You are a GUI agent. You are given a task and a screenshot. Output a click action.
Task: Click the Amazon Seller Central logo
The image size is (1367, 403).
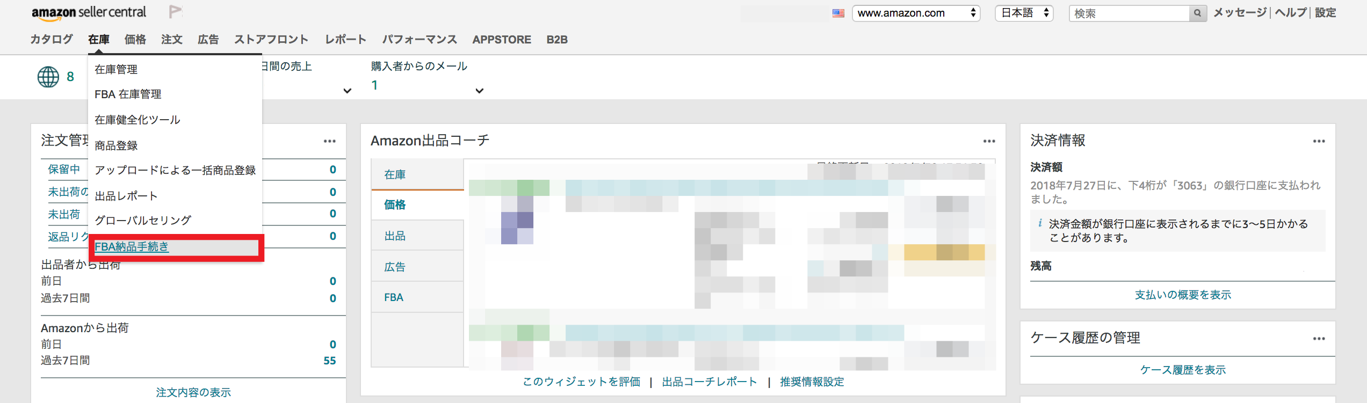click(89, 13)
